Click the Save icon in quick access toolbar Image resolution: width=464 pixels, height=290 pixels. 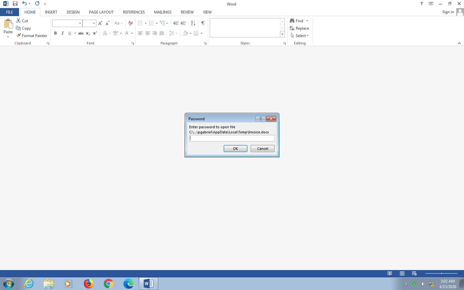tap(15, 4)
